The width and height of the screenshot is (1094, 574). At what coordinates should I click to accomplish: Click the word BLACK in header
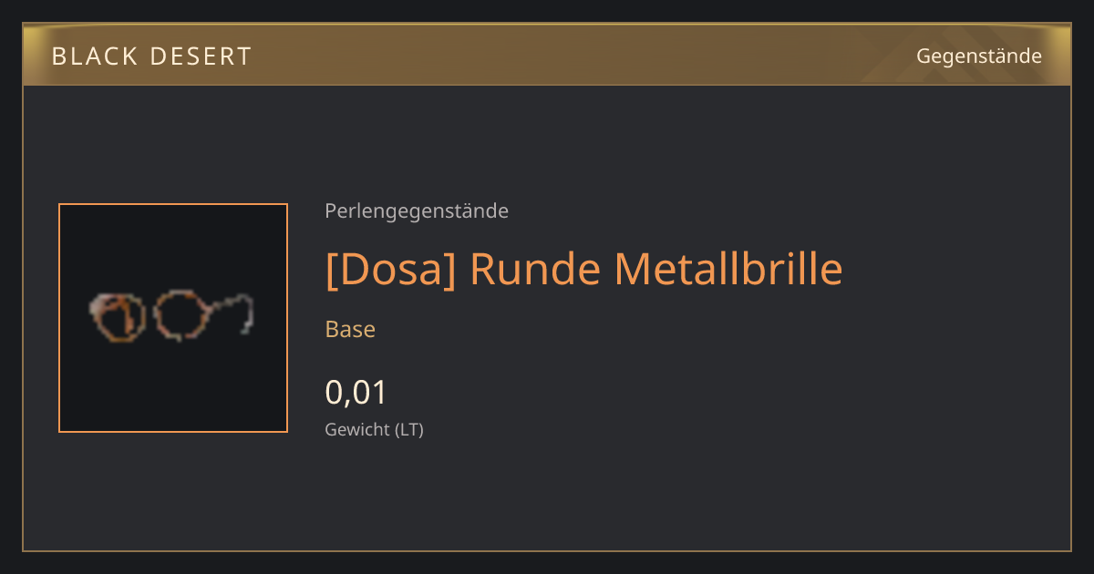point(95,56)
